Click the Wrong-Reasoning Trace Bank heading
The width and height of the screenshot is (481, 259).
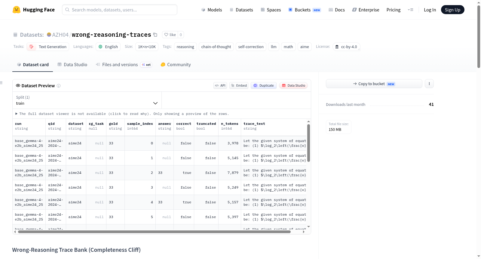click(x=76, y=250)
